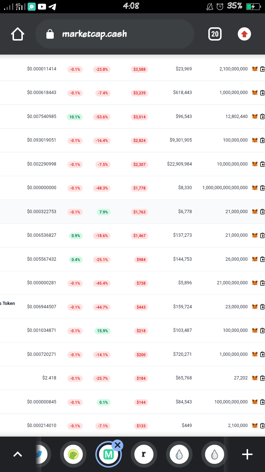The height and width of the screenshot is (472, 265).
Task: Close the active green M tab
Action: coord(117,445)
